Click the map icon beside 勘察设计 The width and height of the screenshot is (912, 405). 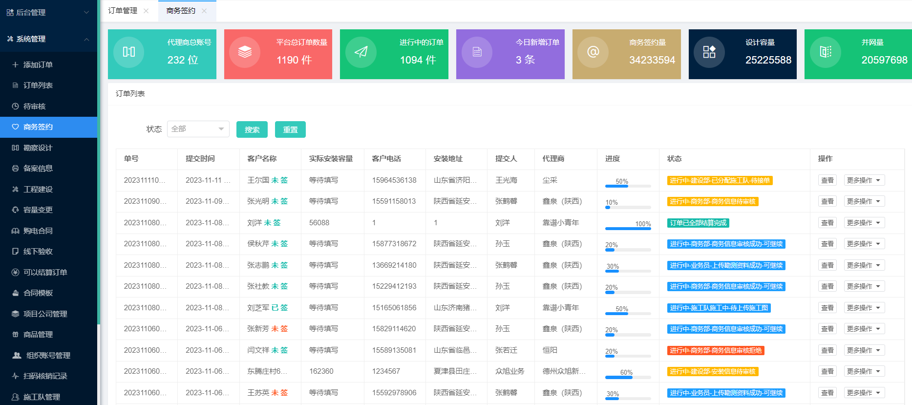click(x=15, y=148)
